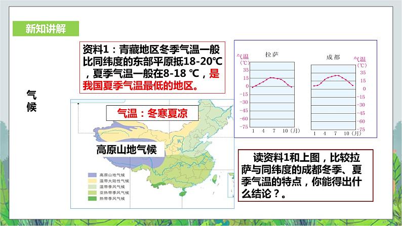402x226 pixels.
Task: Click the dark green 热带季风气候 legend swatch
Action: point(92,199)
